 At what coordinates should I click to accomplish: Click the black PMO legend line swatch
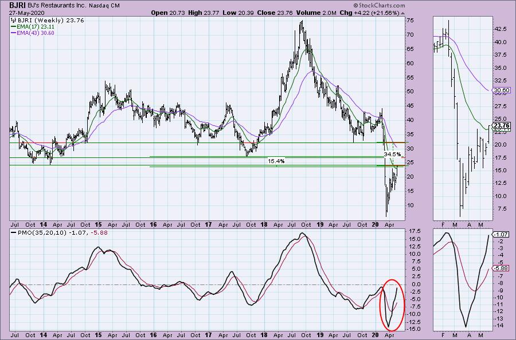pyautogui.click(x=13, y=232)
